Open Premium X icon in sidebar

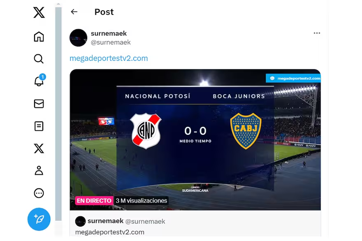[39, 148]
